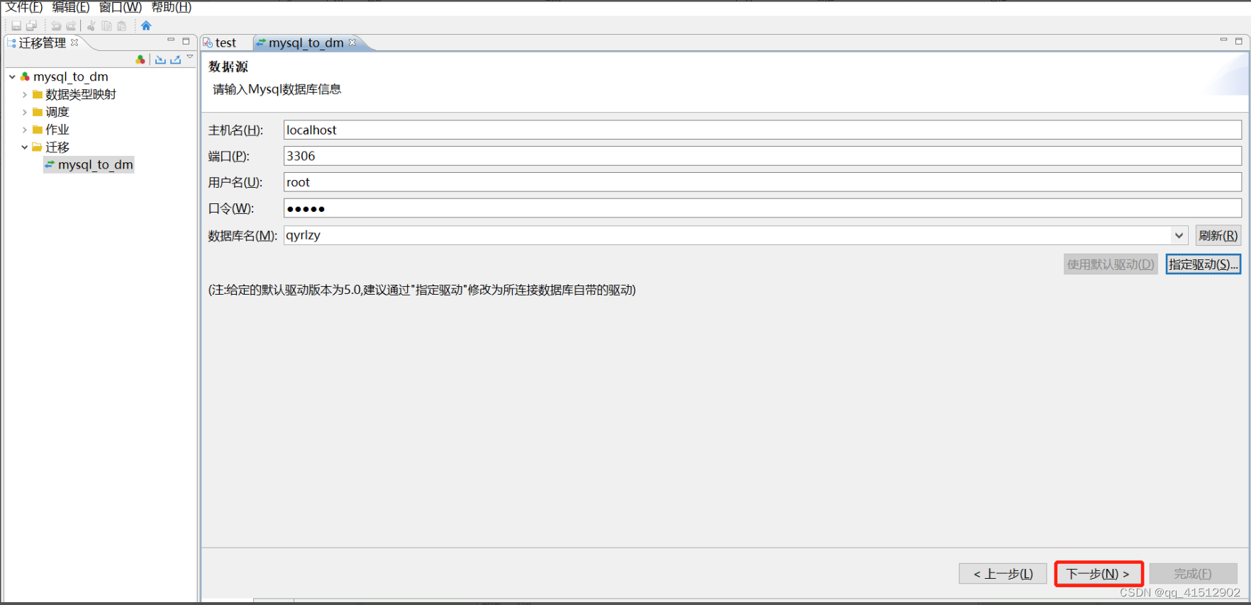
Task: Open the 文件(F) menu
Action: coord(24,7)
